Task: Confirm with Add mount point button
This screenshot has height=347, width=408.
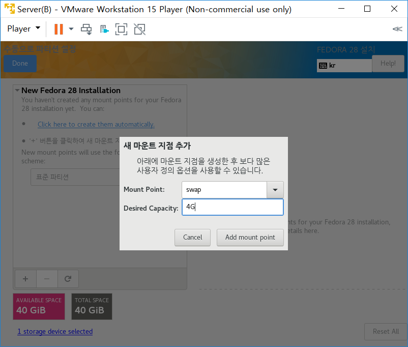Action: pyautogui.click(x=250, y=238)
